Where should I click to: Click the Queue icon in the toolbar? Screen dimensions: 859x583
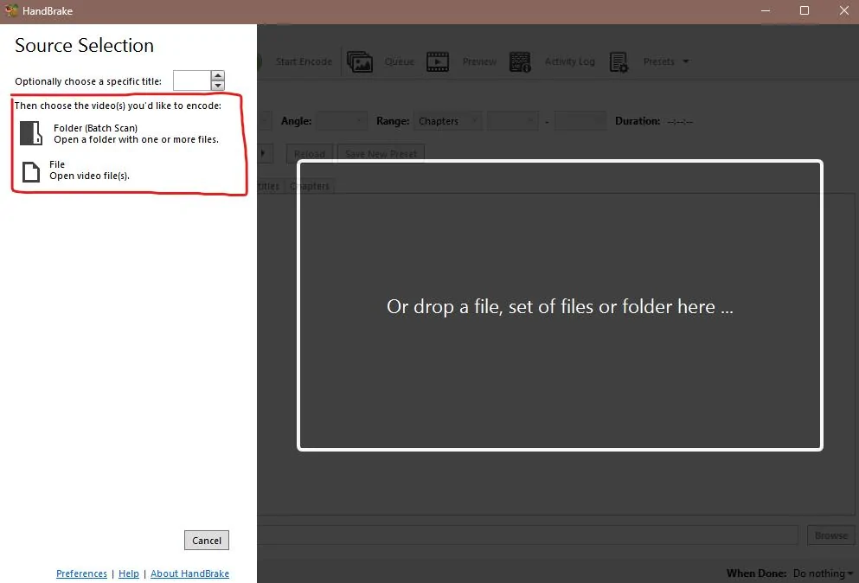tap(360, 62)
